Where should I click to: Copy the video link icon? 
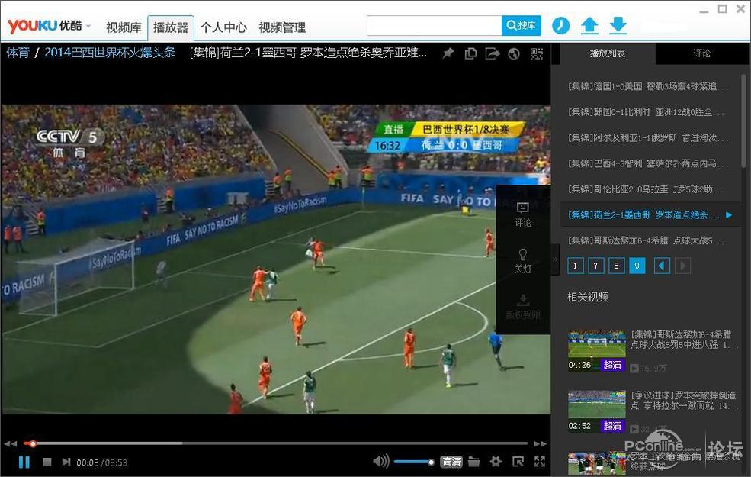click(471, 53)
